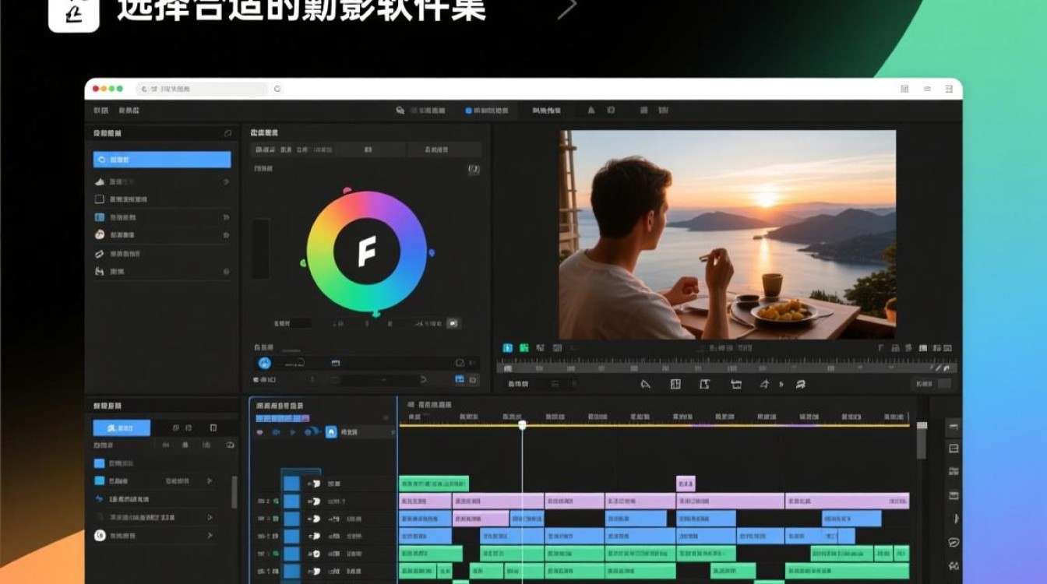Select the first green clip on the top track

click(434, 484)
